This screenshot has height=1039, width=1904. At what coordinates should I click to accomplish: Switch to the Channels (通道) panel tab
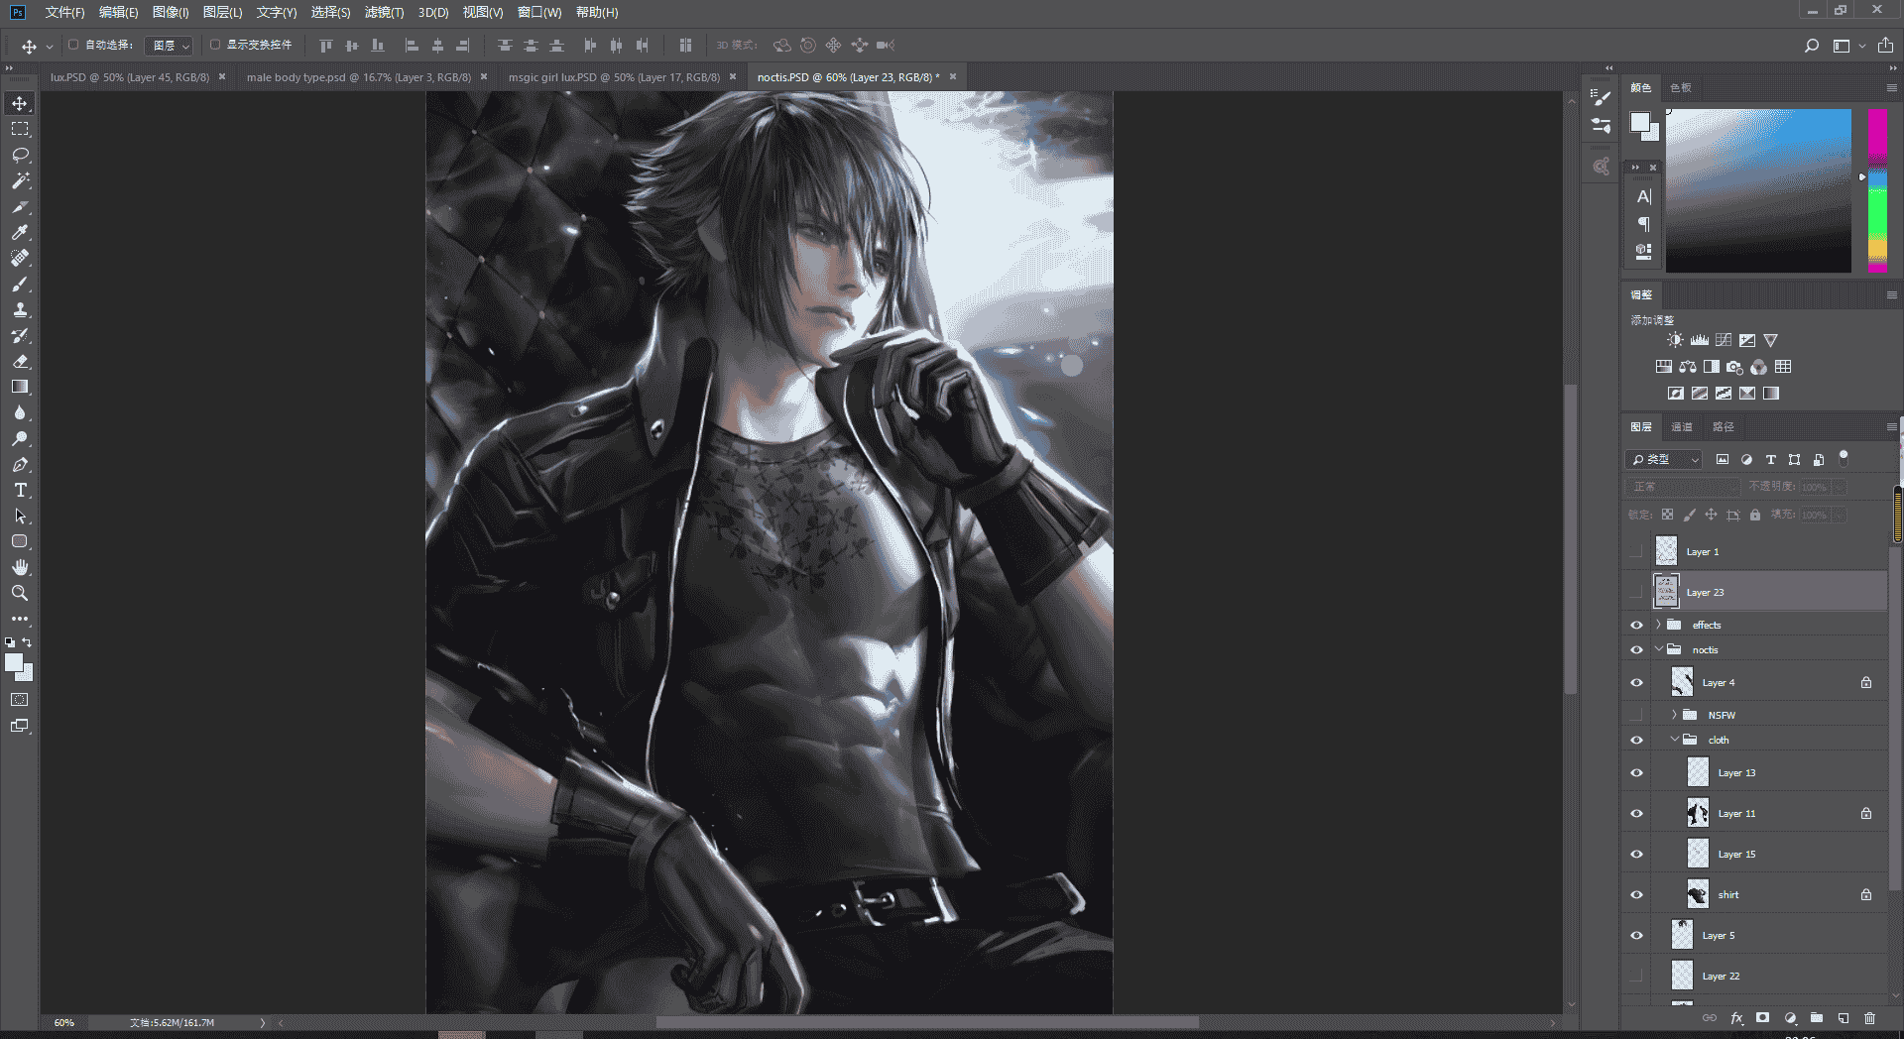[1682, 426]
